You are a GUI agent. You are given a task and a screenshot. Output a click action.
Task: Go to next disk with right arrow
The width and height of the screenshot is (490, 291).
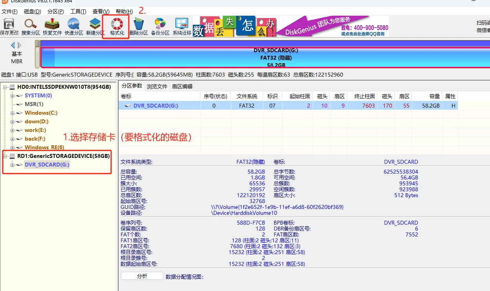(20, 45)
